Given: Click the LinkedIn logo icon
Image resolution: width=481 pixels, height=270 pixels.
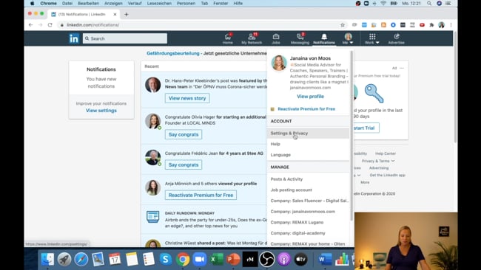Looking at the screenshot, I should [73, 38].
